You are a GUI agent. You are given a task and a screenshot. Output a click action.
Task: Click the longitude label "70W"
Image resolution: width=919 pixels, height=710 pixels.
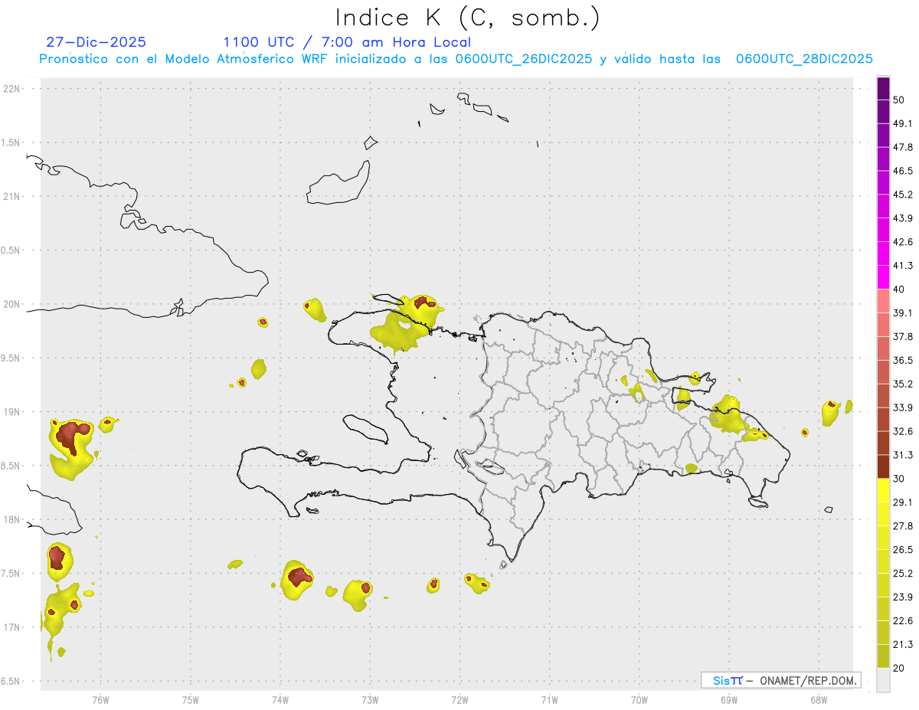pos(639,700)
